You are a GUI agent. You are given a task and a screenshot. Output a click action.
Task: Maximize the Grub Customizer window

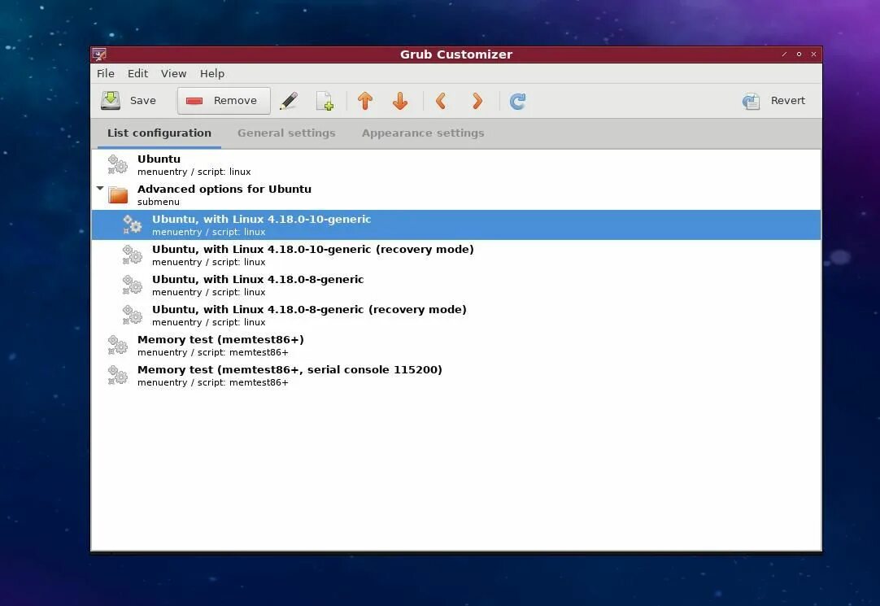(799, 54)
